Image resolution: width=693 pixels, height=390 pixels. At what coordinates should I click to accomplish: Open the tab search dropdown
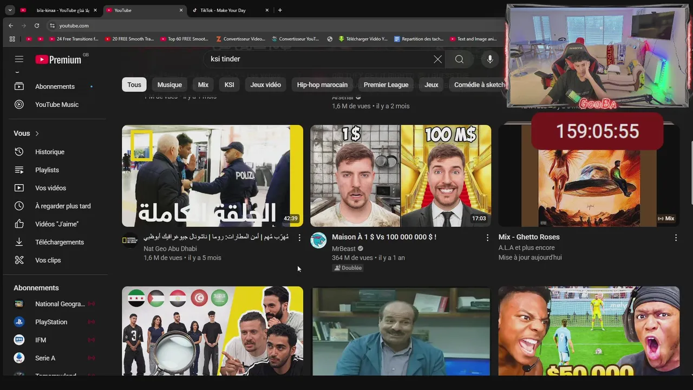(10, 10)
